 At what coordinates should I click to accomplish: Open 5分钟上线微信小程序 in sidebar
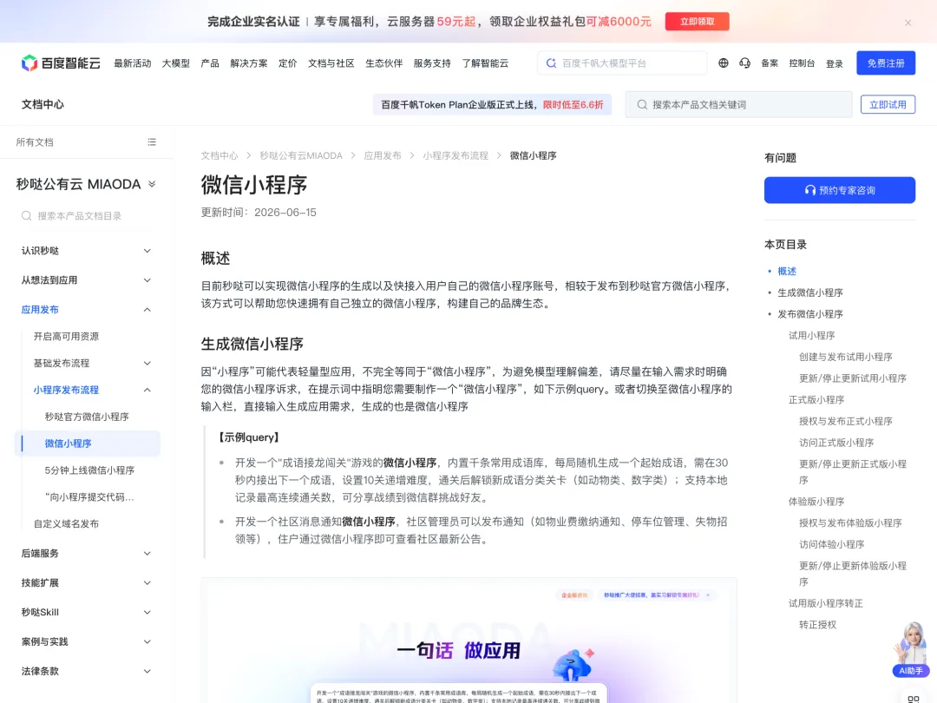pyautogui.click(x=89, y=470)
